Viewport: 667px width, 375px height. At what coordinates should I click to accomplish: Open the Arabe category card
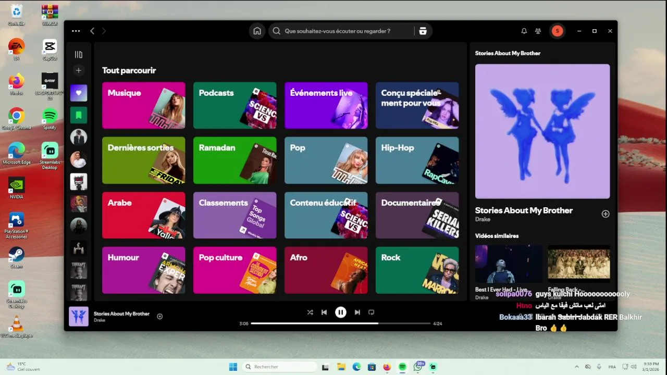pos(144,215)
